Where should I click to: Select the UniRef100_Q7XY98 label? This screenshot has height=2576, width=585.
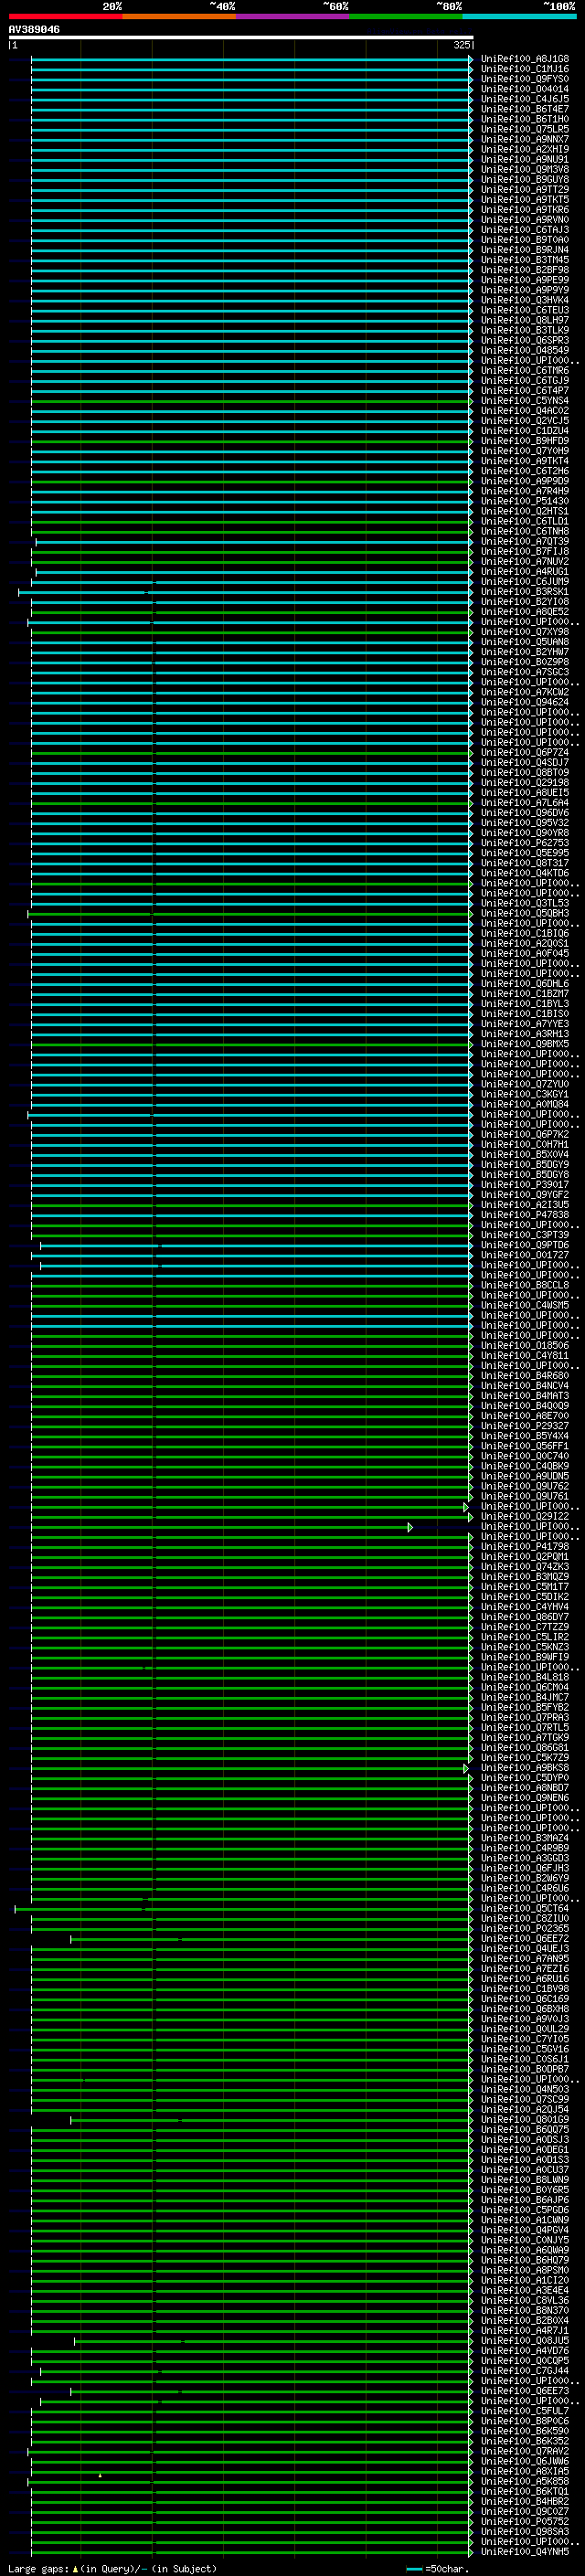pos(525,632)
